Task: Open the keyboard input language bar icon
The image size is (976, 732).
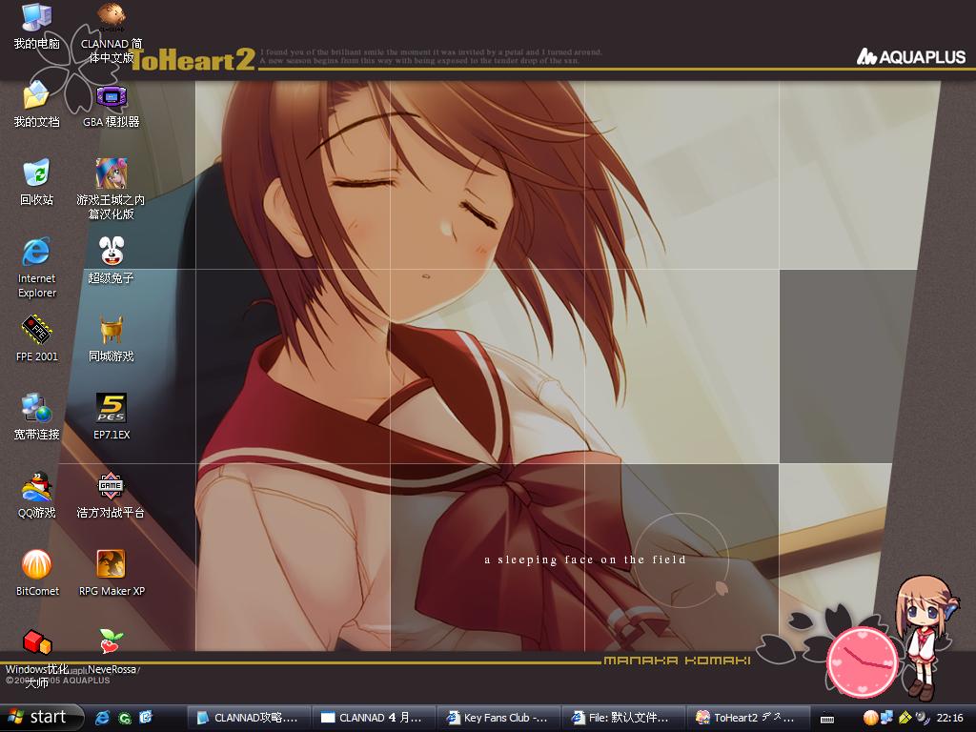Action: (827, 719)
